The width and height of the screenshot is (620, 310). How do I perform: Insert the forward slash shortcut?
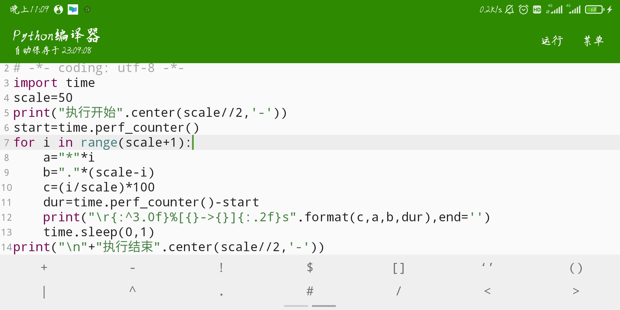tap(398, 291)
